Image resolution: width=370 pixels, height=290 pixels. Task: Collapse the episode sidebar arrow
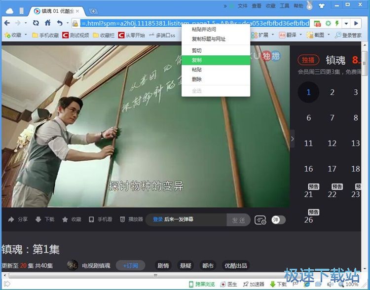pyautogui.click(x=293, y=139)
